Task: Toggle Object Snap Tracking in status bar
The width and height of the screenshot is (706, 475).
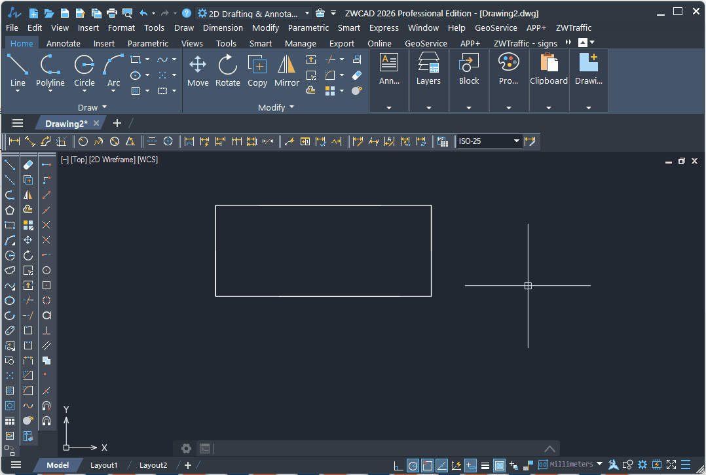Action: click(441, 466)
